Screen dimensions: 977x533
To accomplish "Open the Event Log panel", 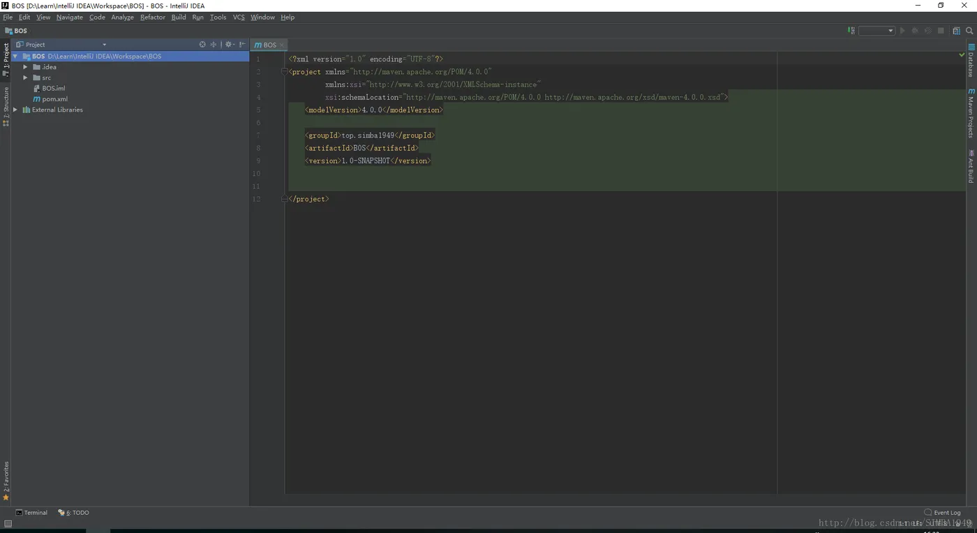I will pos(943,513).
